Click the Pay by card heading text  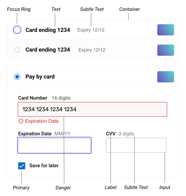coord(40,77)
